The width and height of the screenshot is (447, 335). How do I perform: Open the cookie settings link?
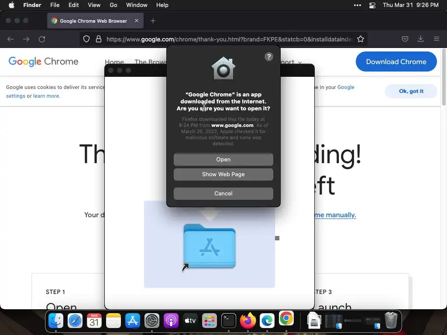(16, 96)
